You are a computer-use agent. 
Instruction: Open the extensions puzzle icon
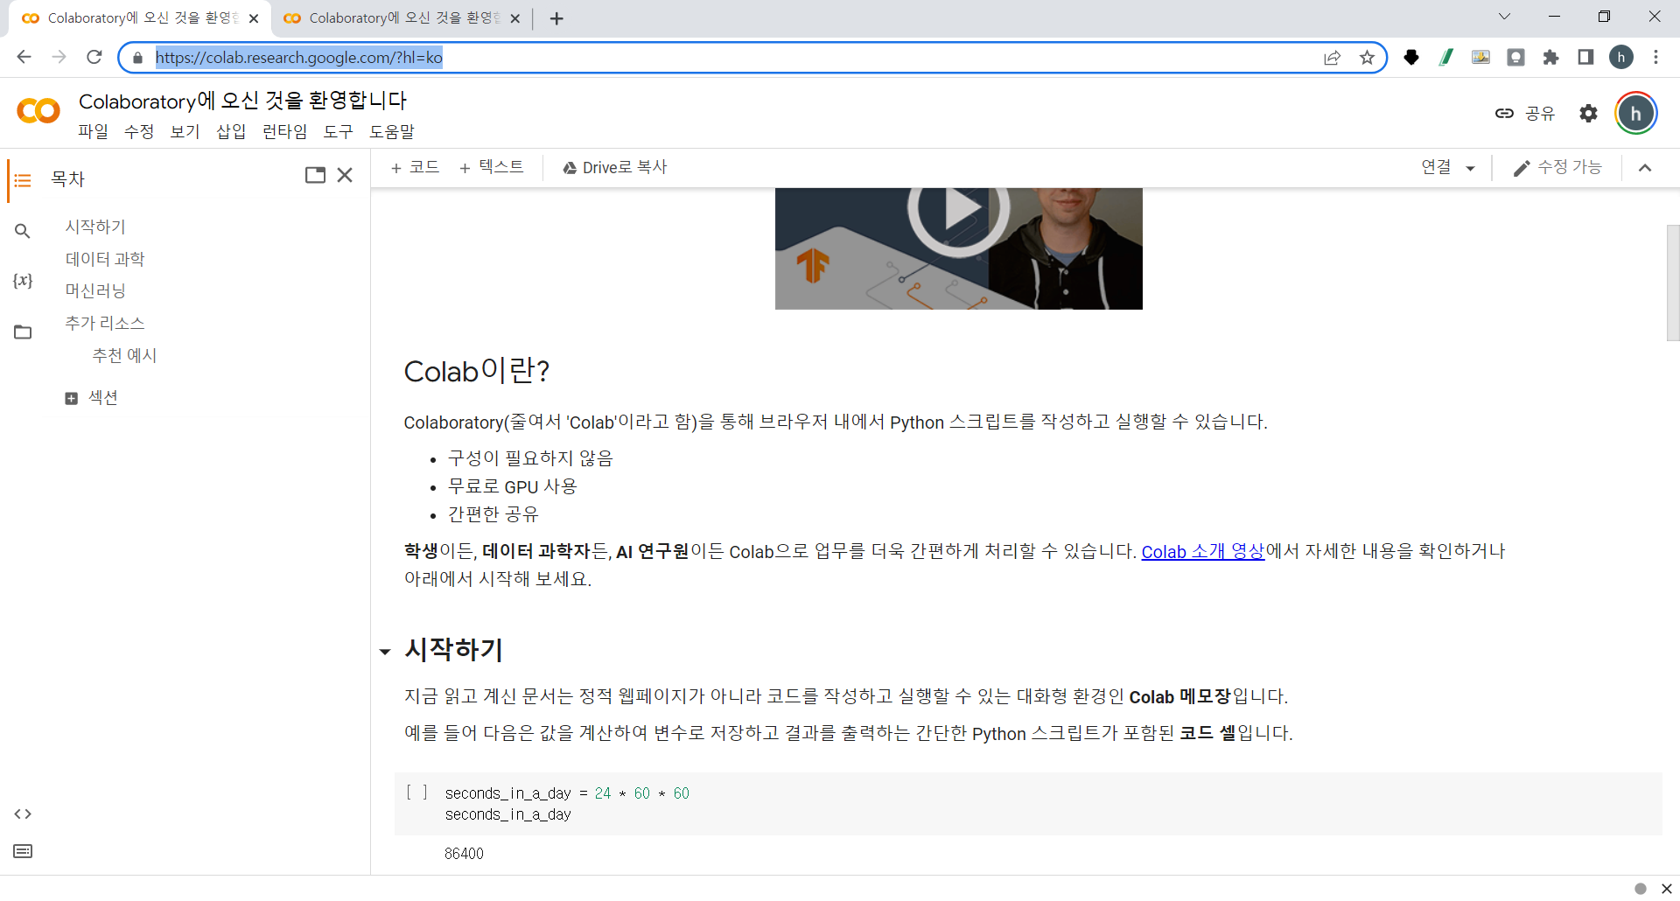coord(1550,58)
